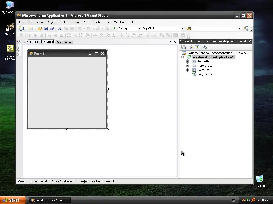Open the View menu
The image size is (273, 204).
point(40,22)
